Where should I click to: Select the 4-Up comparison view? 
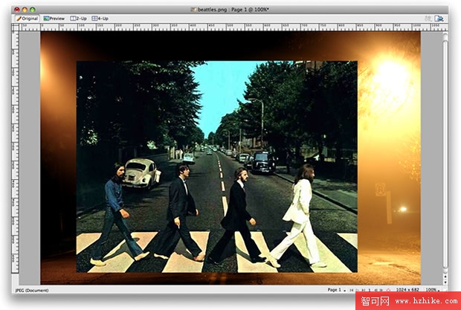[x=100, y=18]
